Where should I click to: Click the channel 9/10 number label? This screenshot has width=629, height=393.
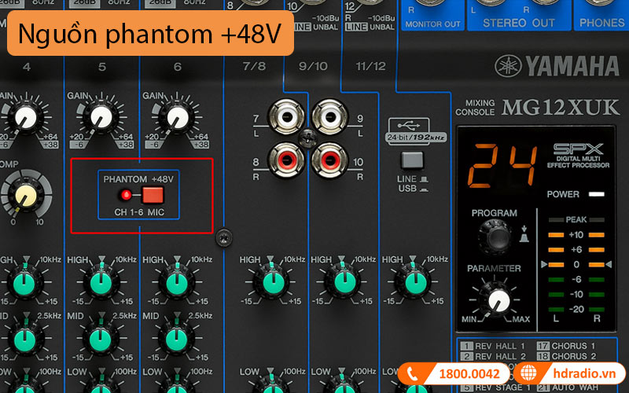tap(313, 66)
